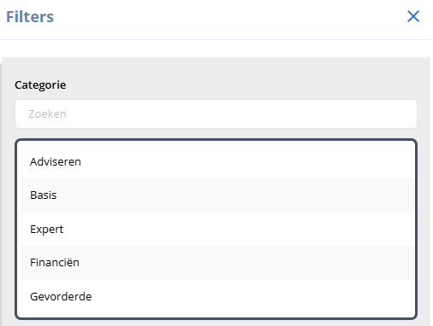Click the Categorie label

[x=40, y=85]
